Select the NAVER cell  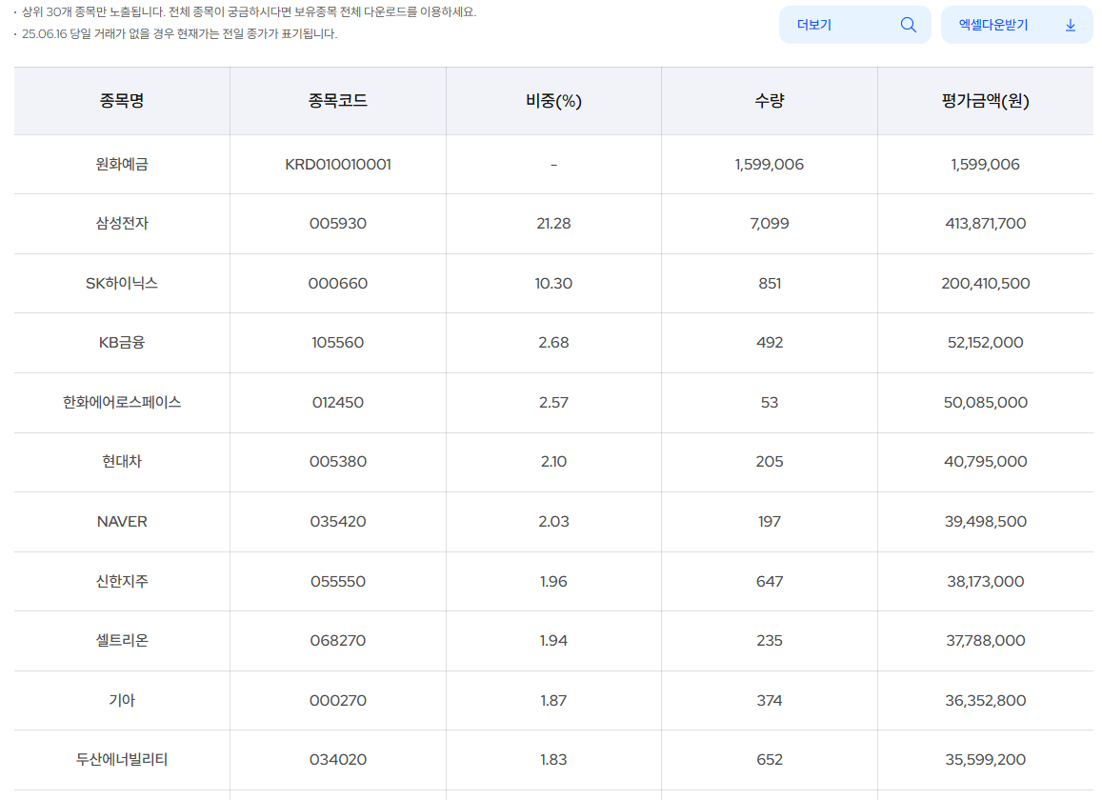[x=122, y=522]
